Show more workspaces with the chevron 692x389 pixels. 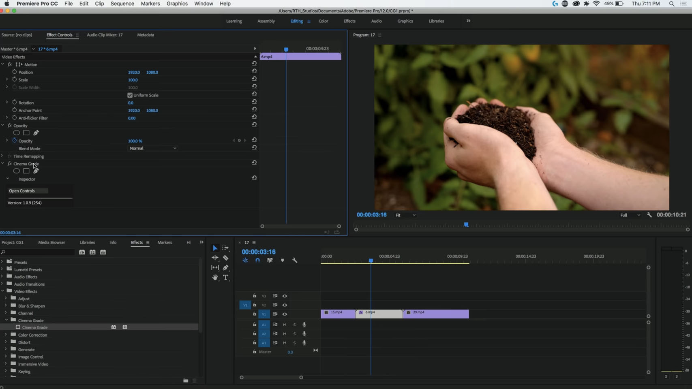468,21
